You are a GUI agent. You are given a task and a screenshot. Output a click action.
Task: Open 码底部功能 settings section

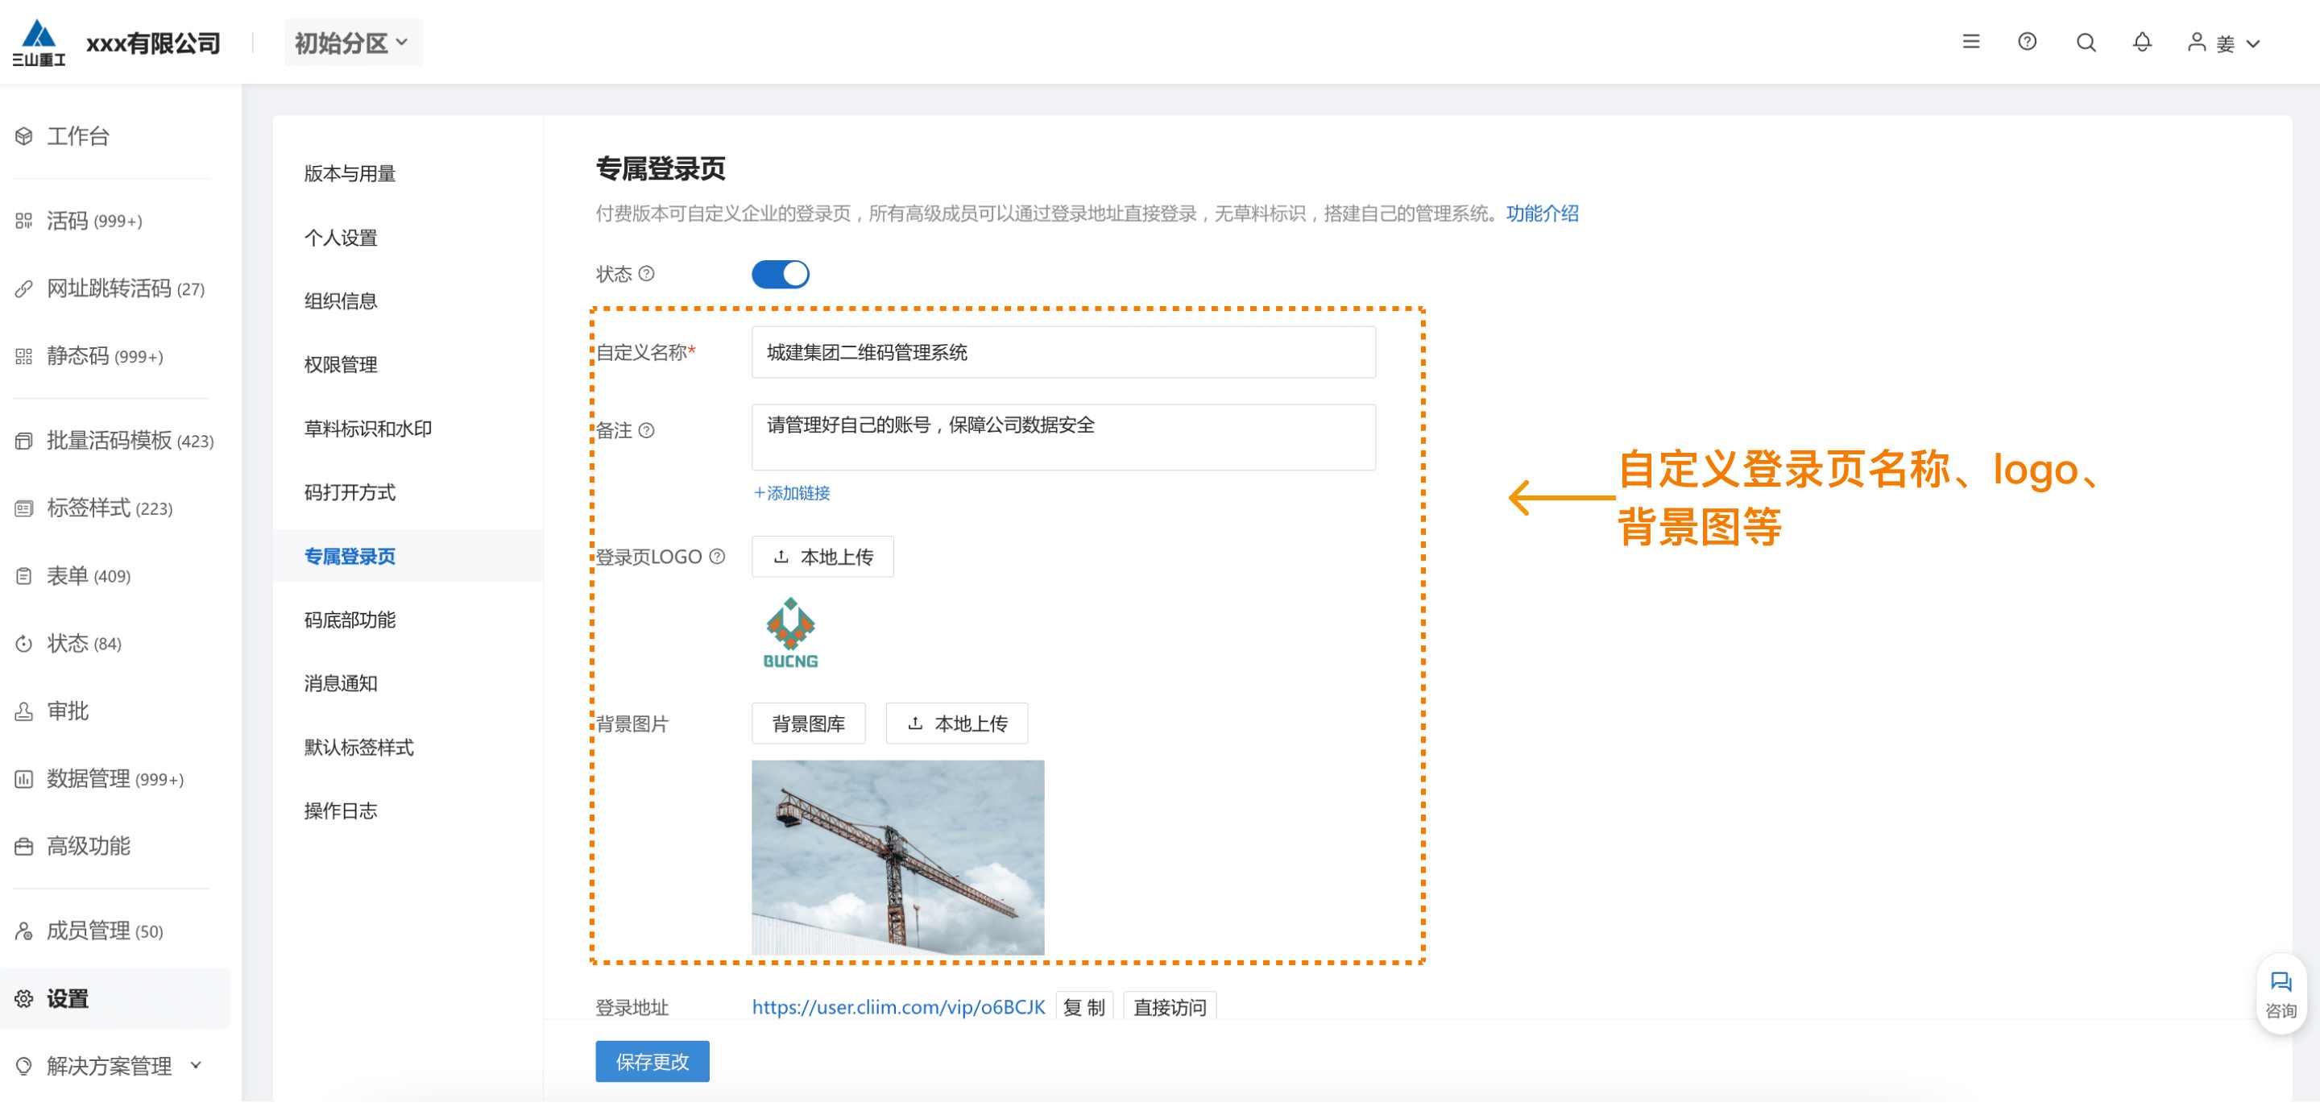point(350,620)
